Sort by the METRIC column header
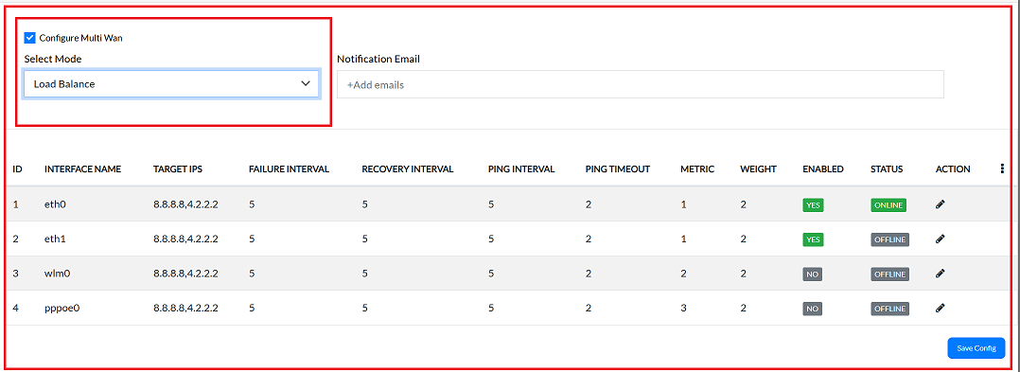 (x=697, y=169)
